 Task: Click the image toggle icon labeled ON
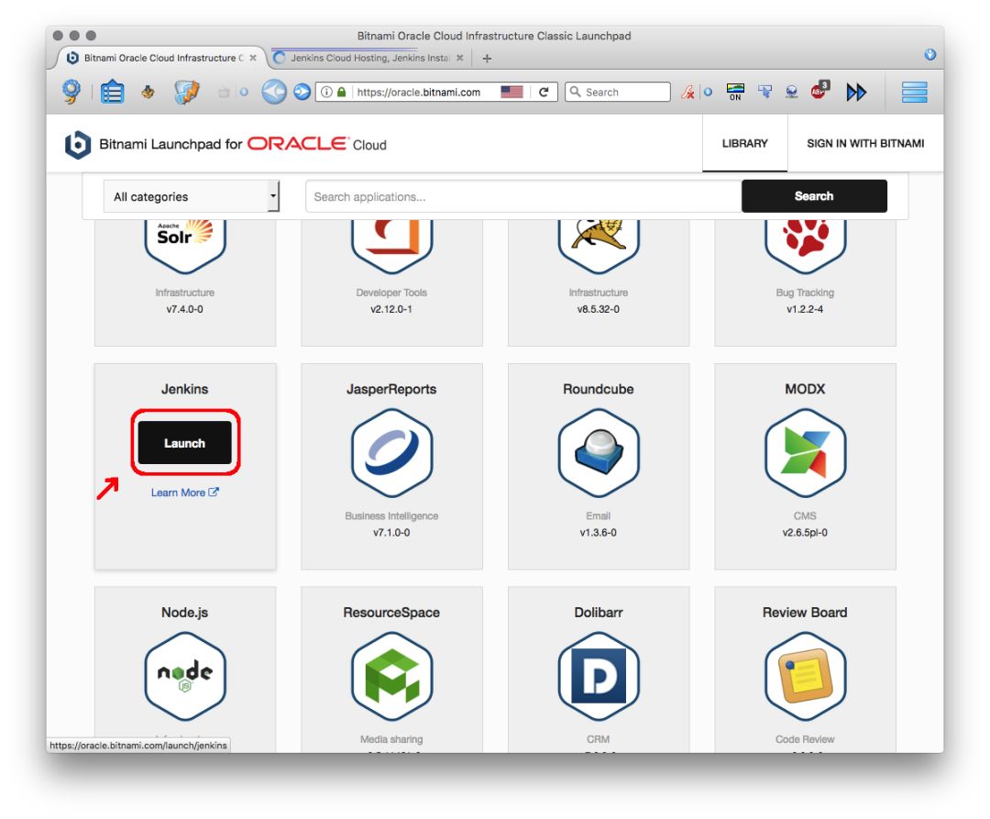pos(735,93)
